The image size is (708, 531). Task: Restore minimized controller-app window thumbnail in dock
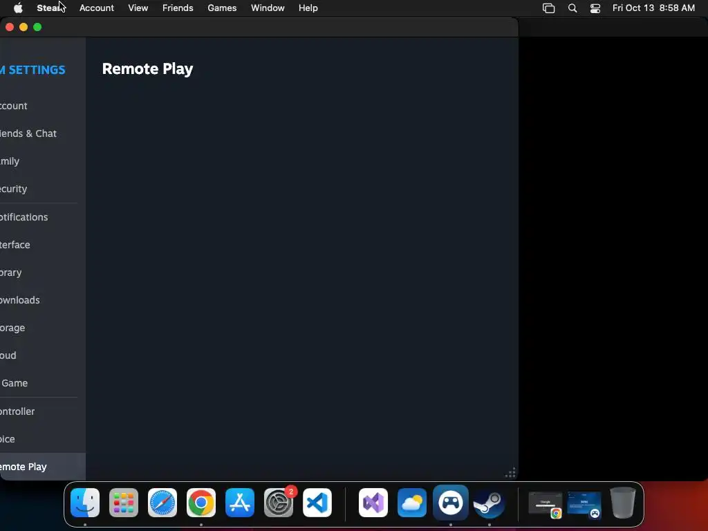point(584,504)
